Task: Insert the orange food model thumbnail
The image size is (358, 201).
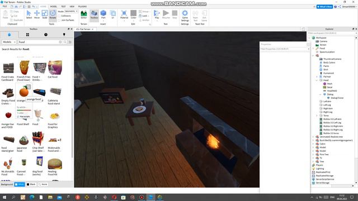Action: pos(23,92)
